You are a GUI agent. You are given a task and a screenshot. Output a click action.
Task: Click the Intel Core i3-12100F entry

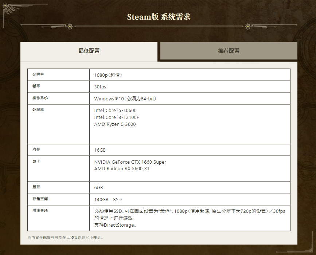[x=117, y=117]
